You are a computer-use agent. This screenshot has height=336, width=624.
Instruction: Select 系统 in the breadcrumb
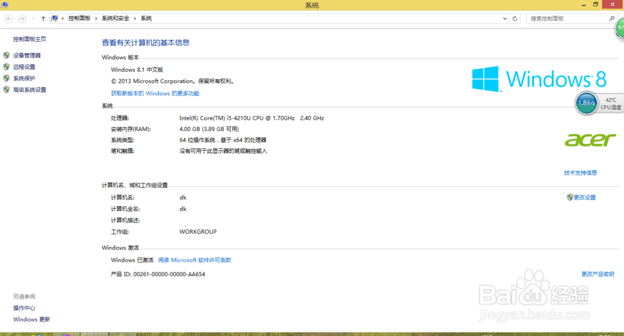(146, 18)
